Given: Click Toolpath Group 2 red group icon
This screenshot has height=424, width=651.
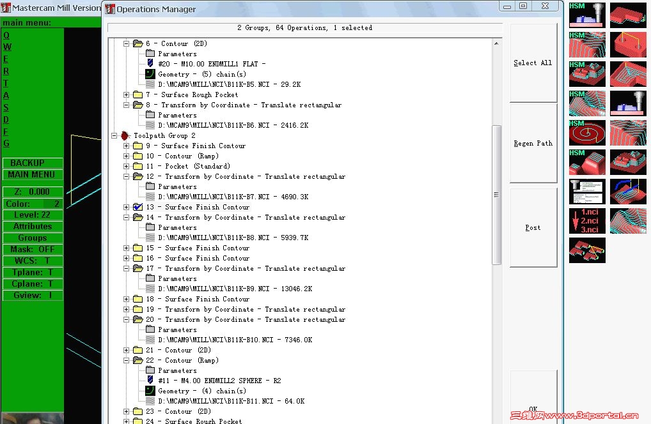Looking at the screenshot, I should point(125,135).
